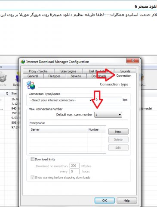The width and height of the screenshot is (157, 207).
Task: Expand Default max. conn. number dropdown
Action: [x=108, y=115]
